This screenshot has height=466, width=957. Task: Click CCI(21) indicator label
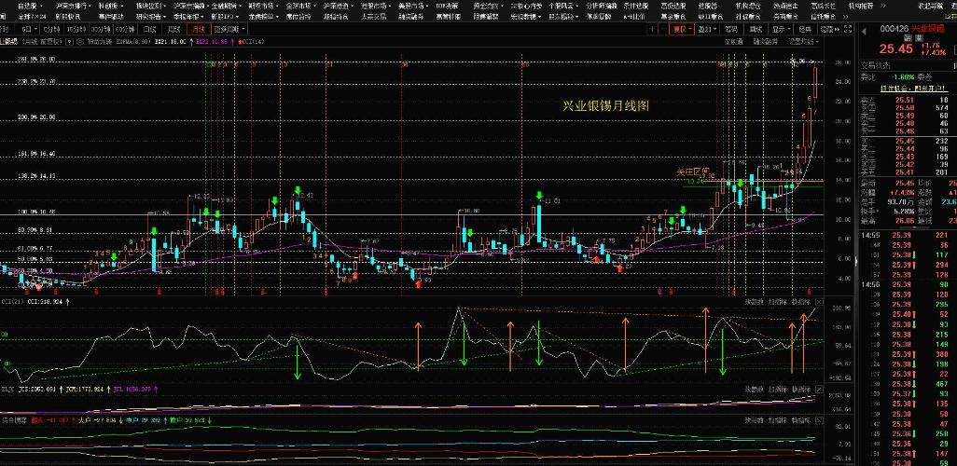pyautogui.click(x=11, y=301)
